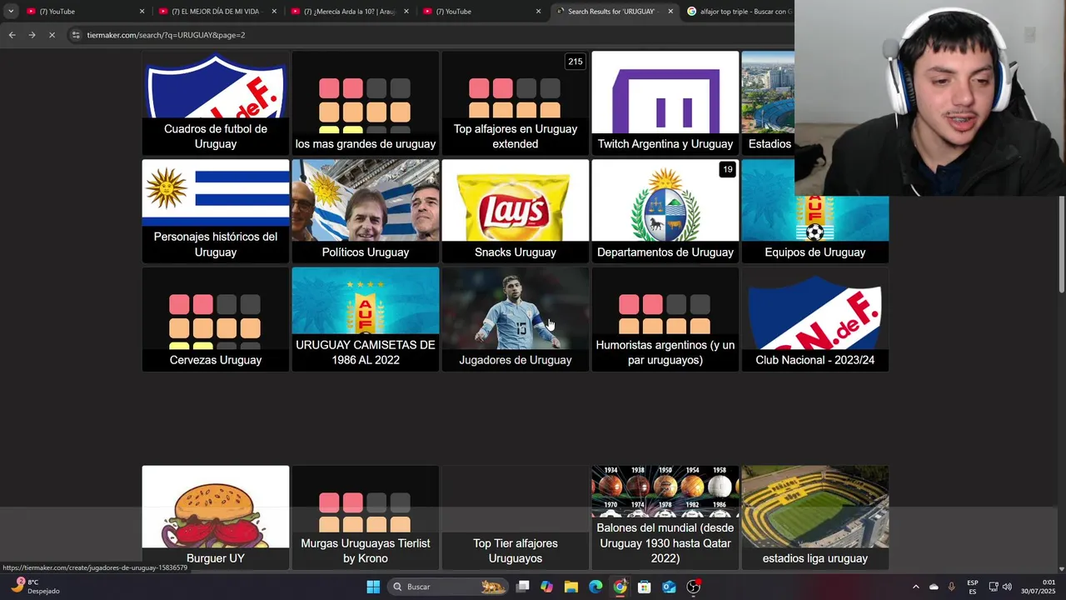Close the first YouTube tab
Screen dimensions: 1066x600
142,12
